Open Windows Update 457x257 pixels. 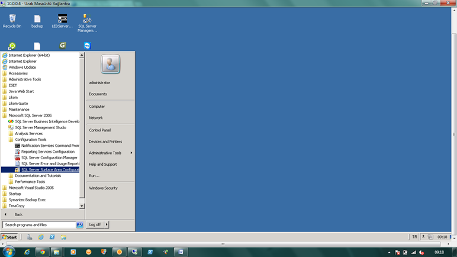pos(22,67)
